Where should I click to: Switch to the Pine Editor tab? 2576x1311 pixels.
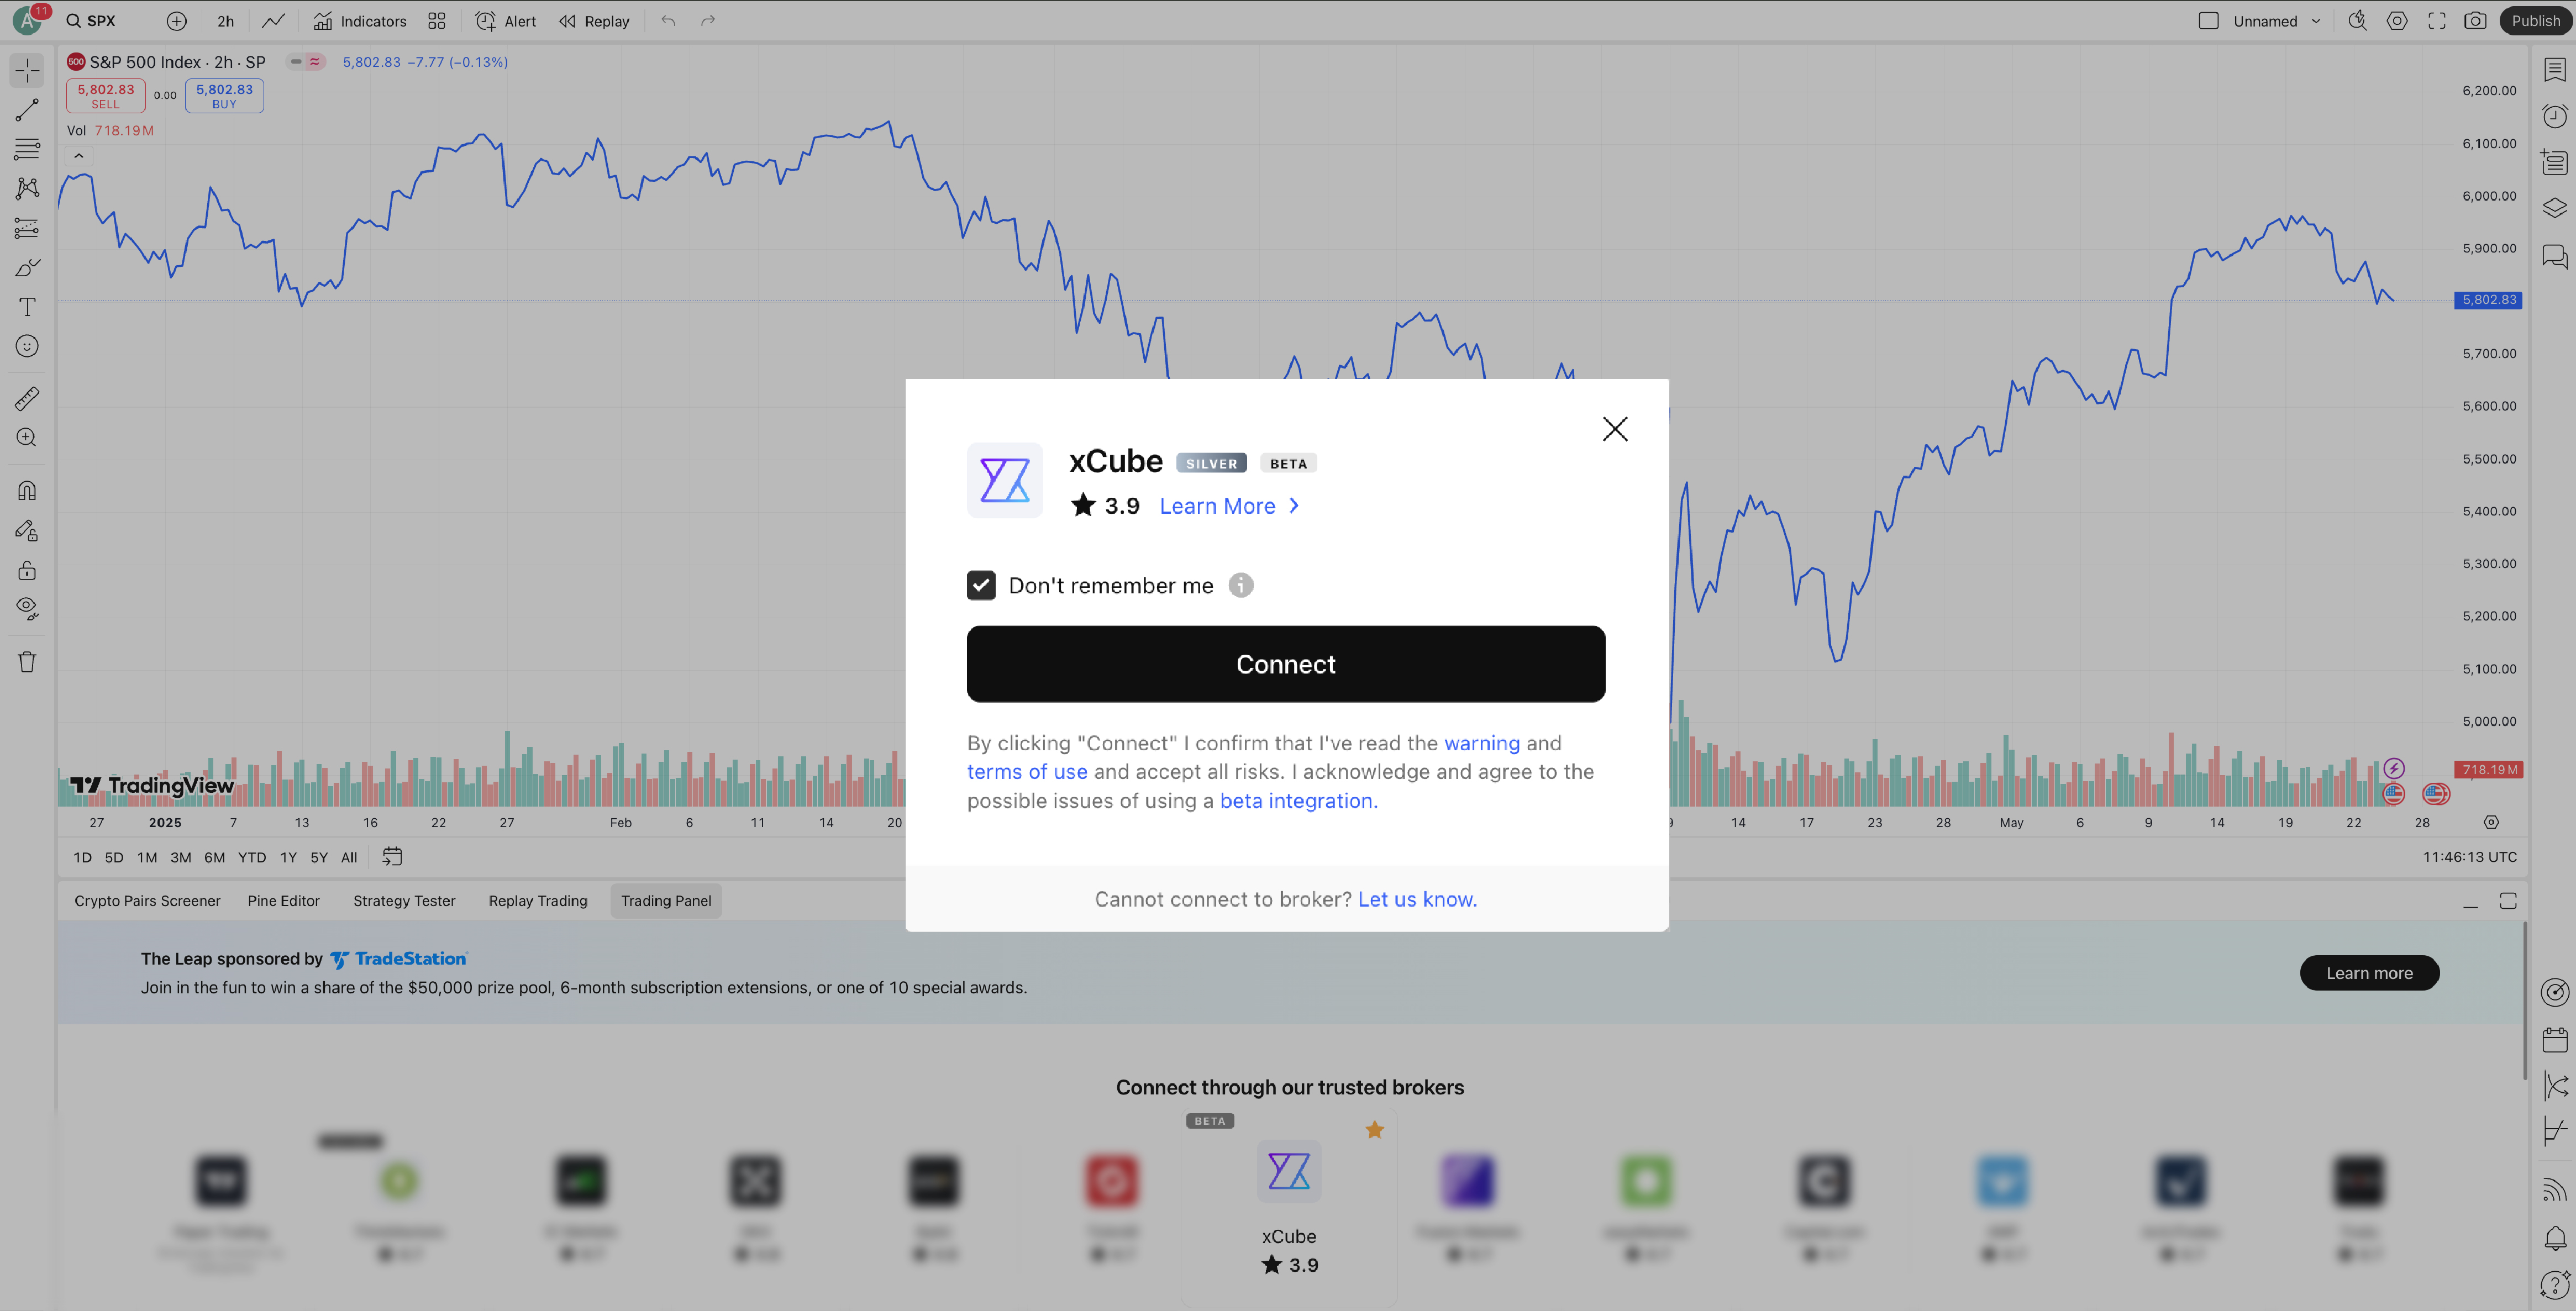coord(284,901)
